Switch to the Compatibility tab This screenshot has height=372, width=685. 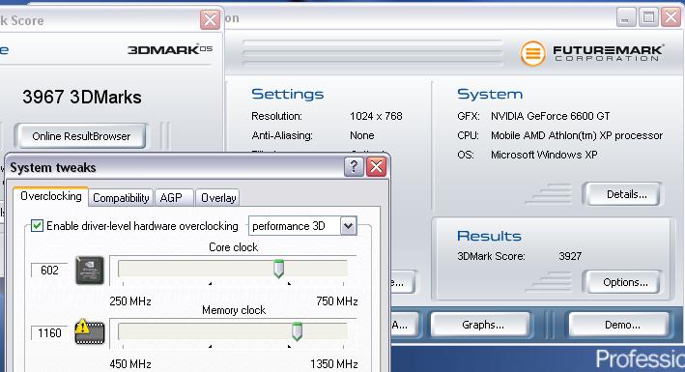tap(121, 197)
